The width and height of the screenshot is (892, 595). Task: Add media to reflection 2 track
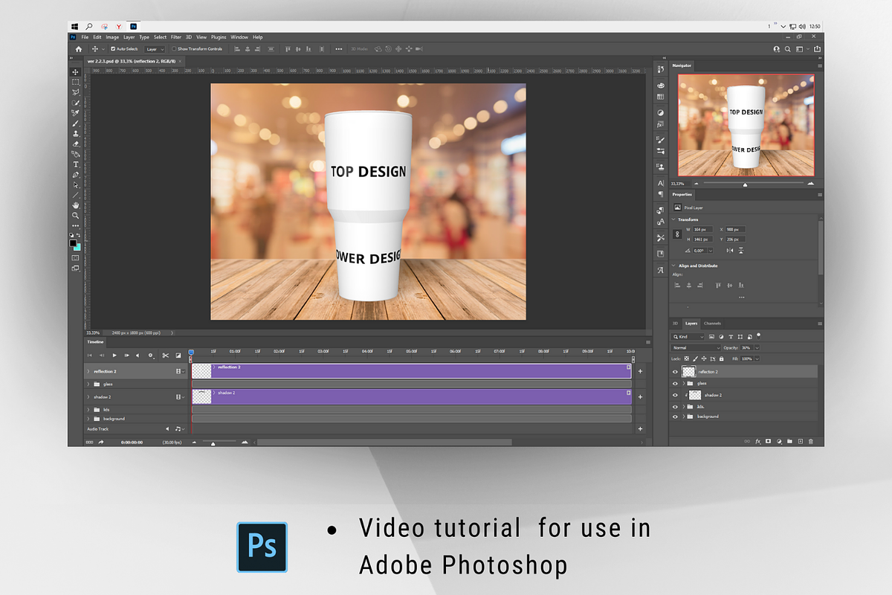pyautogui.click(x=640, y=370)
